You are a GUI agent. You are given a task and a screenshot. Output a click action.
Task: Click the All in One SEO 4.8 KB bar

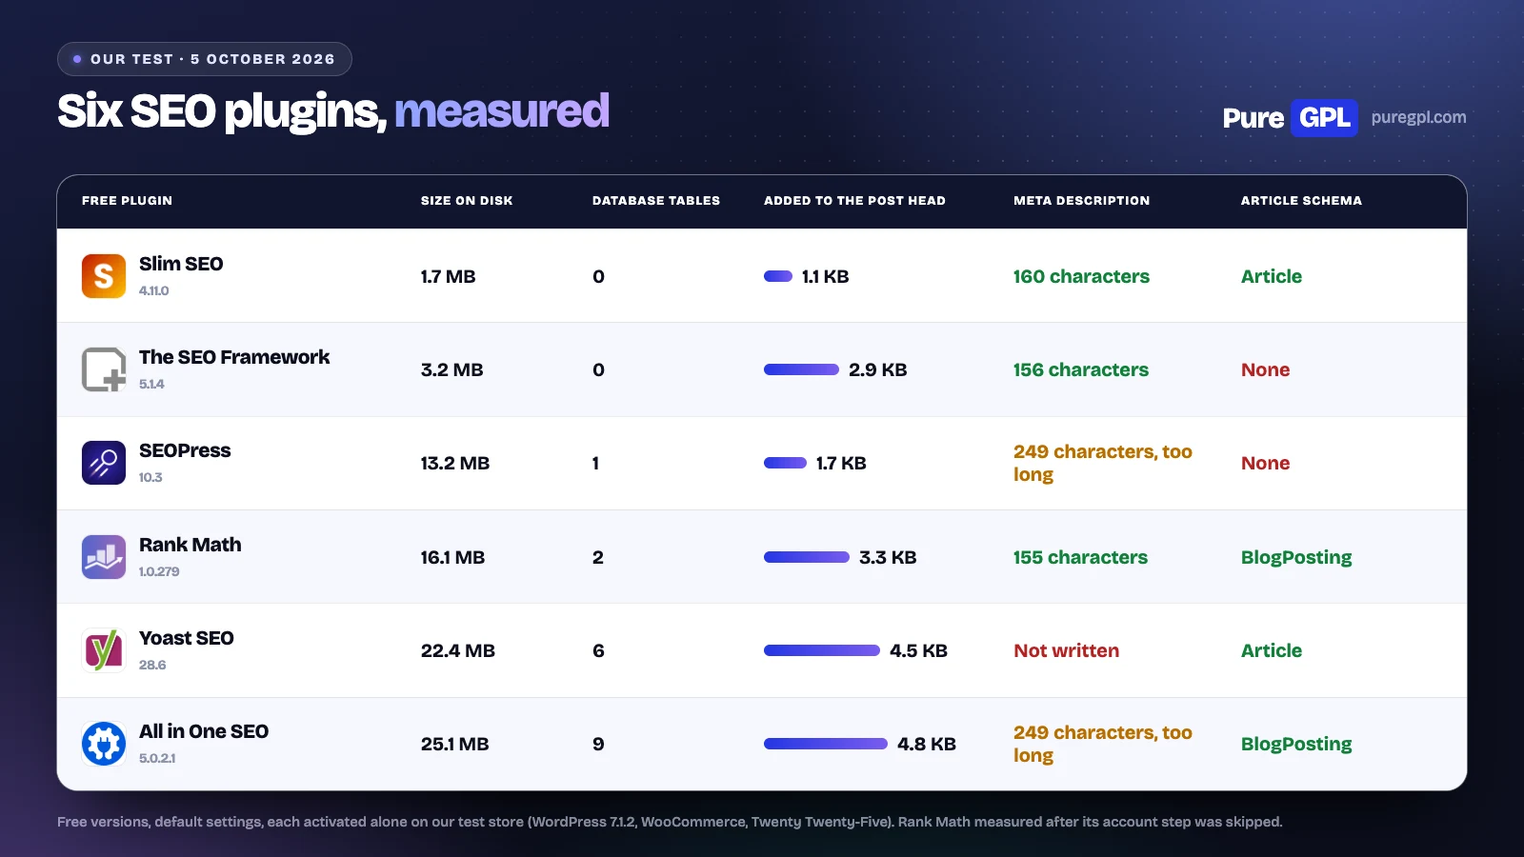pos(826,744)
